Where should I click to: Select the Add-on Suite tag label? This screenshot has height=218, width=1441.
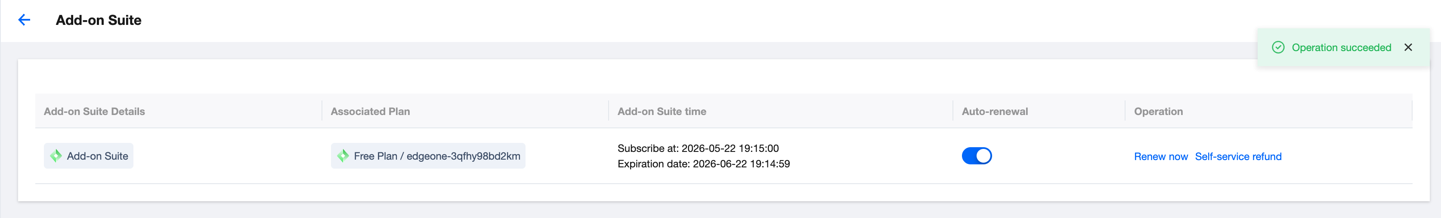(88, 156)
